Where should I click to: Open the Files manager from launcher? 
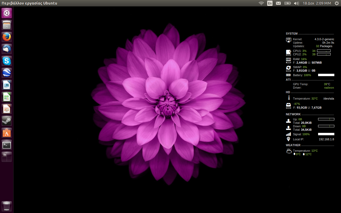tap(7, 25)
